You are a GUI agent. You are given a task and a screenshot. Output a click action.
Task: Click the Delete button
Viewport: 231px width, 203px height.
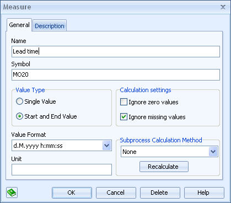click(x=160, y=193)
